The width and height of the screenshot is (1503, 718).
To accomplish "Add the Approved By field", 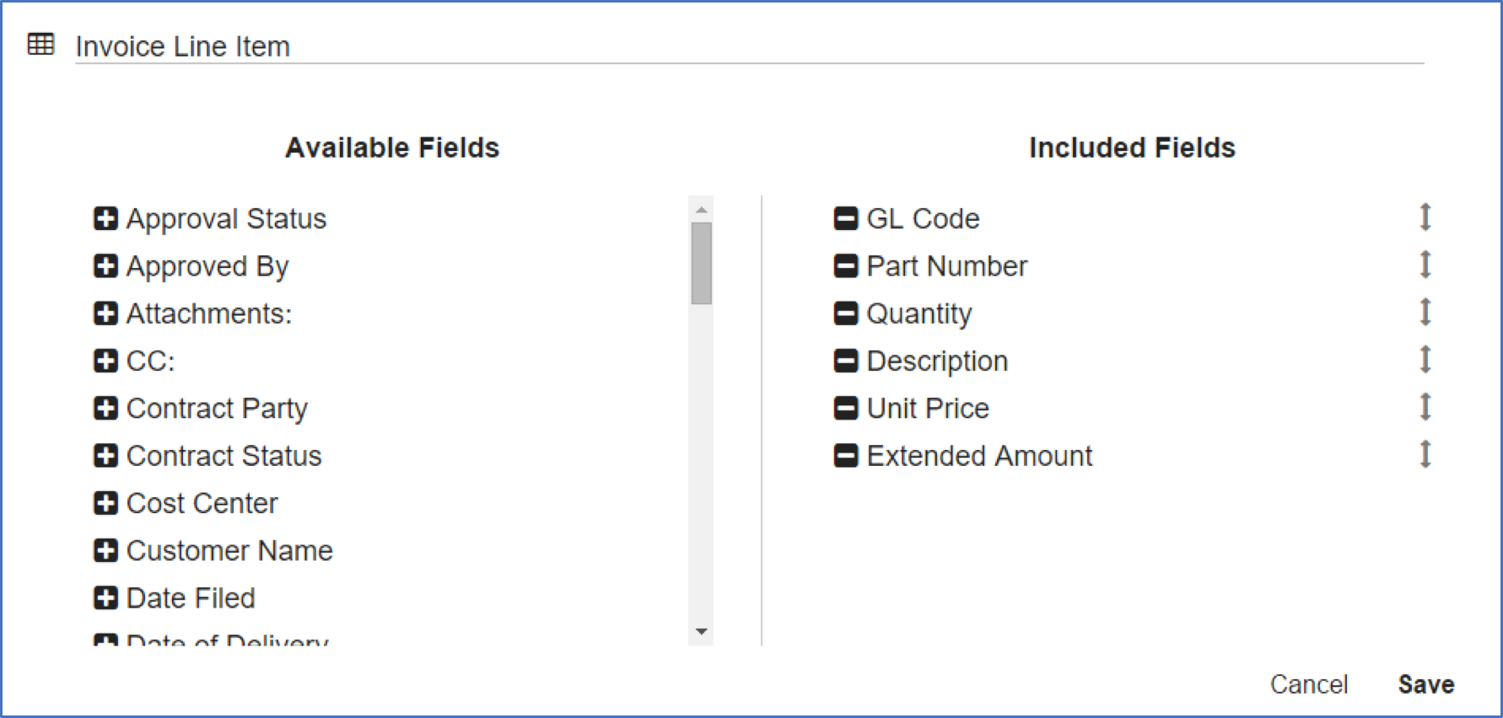I will (105, 266).
